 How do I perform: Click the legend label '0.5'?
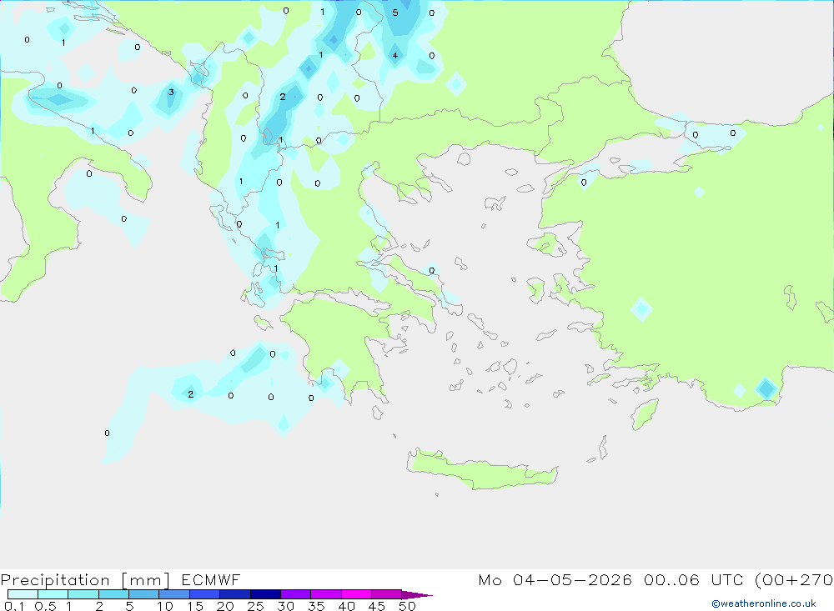[x=45, y=606]
